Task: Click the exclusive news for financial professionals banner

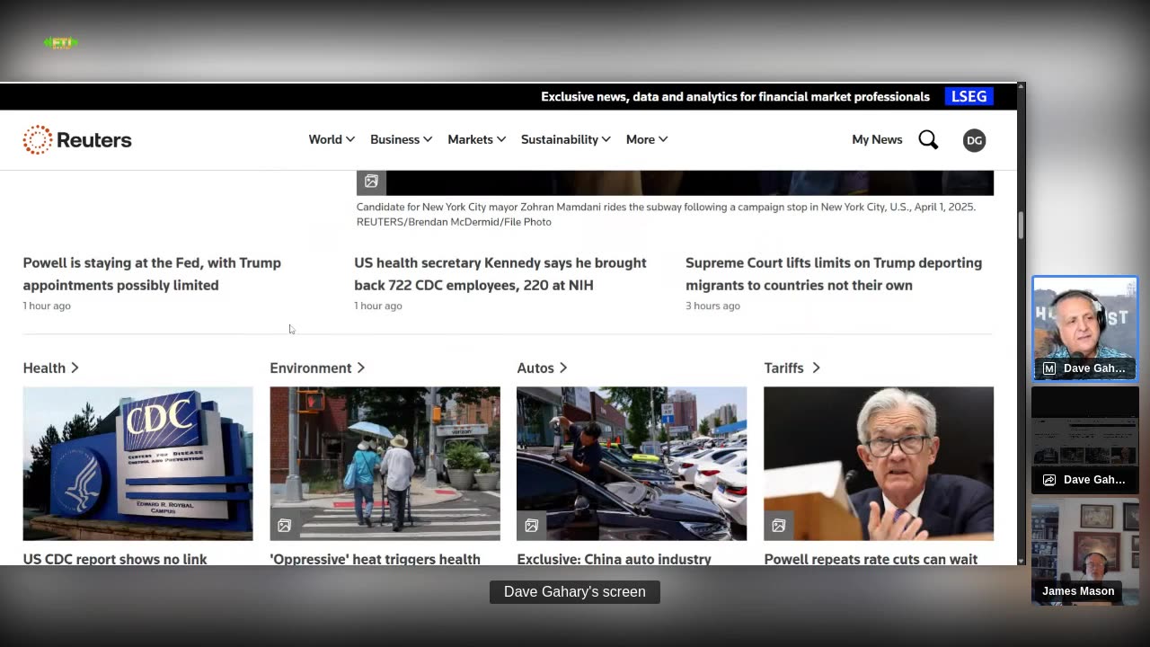Action: click(735, 96)
